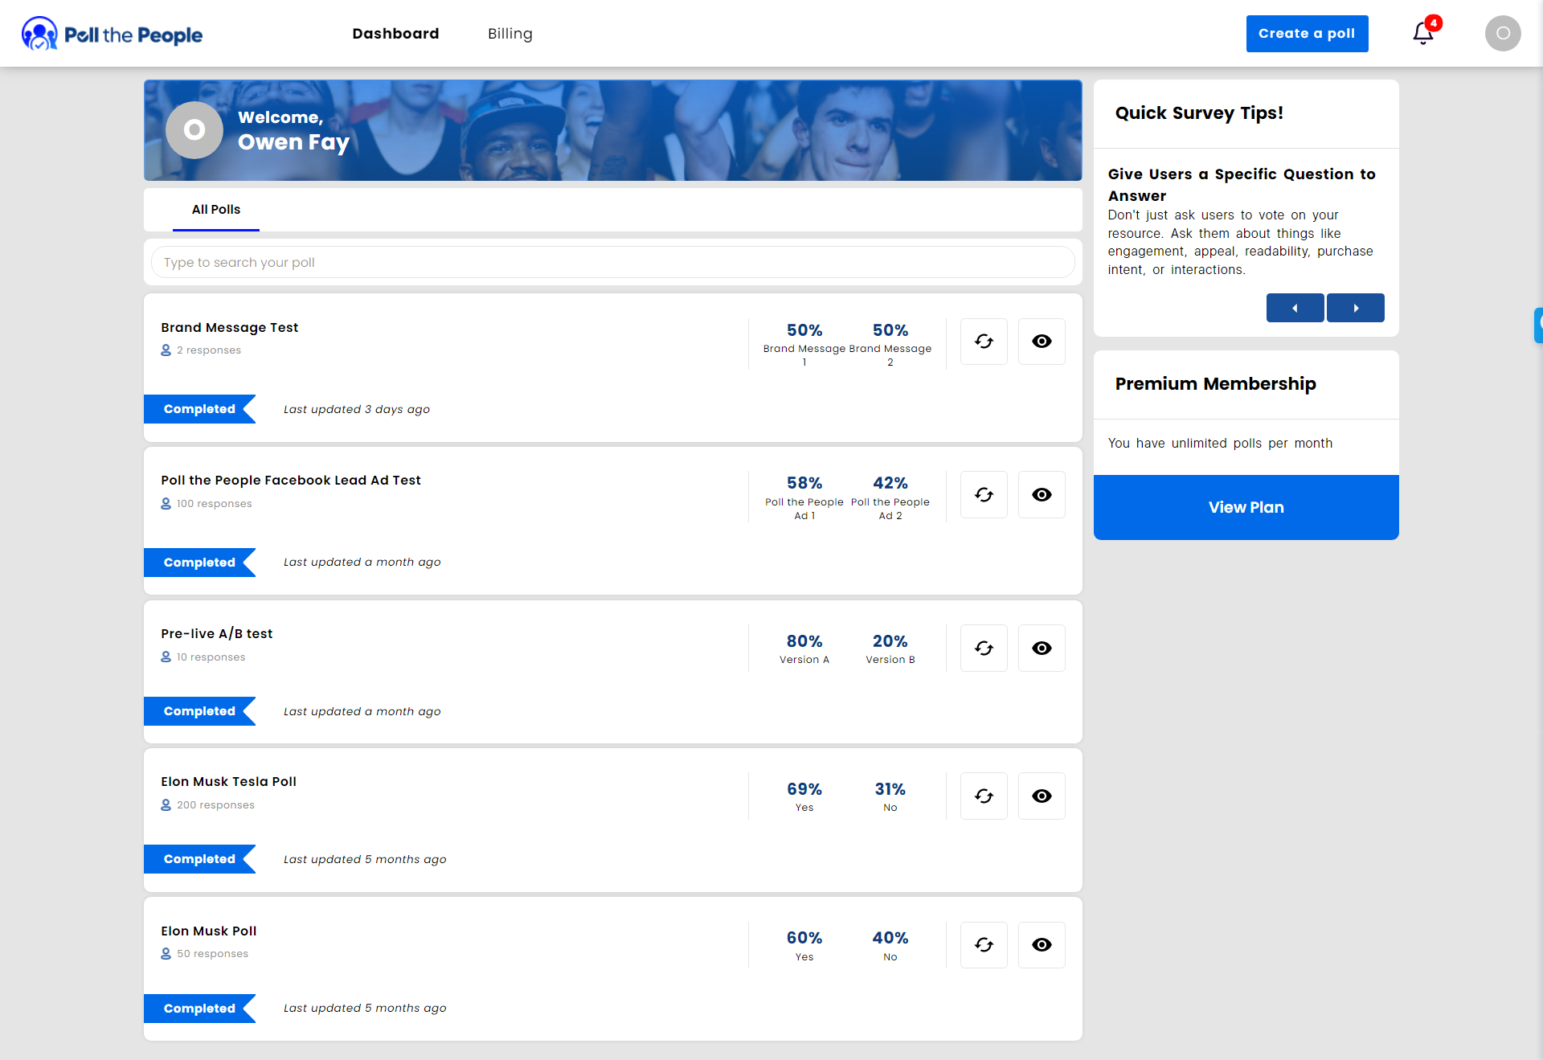Refresh the Elon Musk Tesla Poll
The image size is (1543, 1060).
click(984, 796)
